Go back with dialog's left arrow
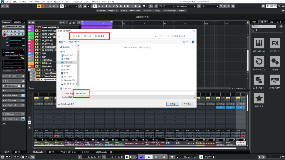This screenshot has width=285, height=160. pyautogui.click(x=59, y=36)
